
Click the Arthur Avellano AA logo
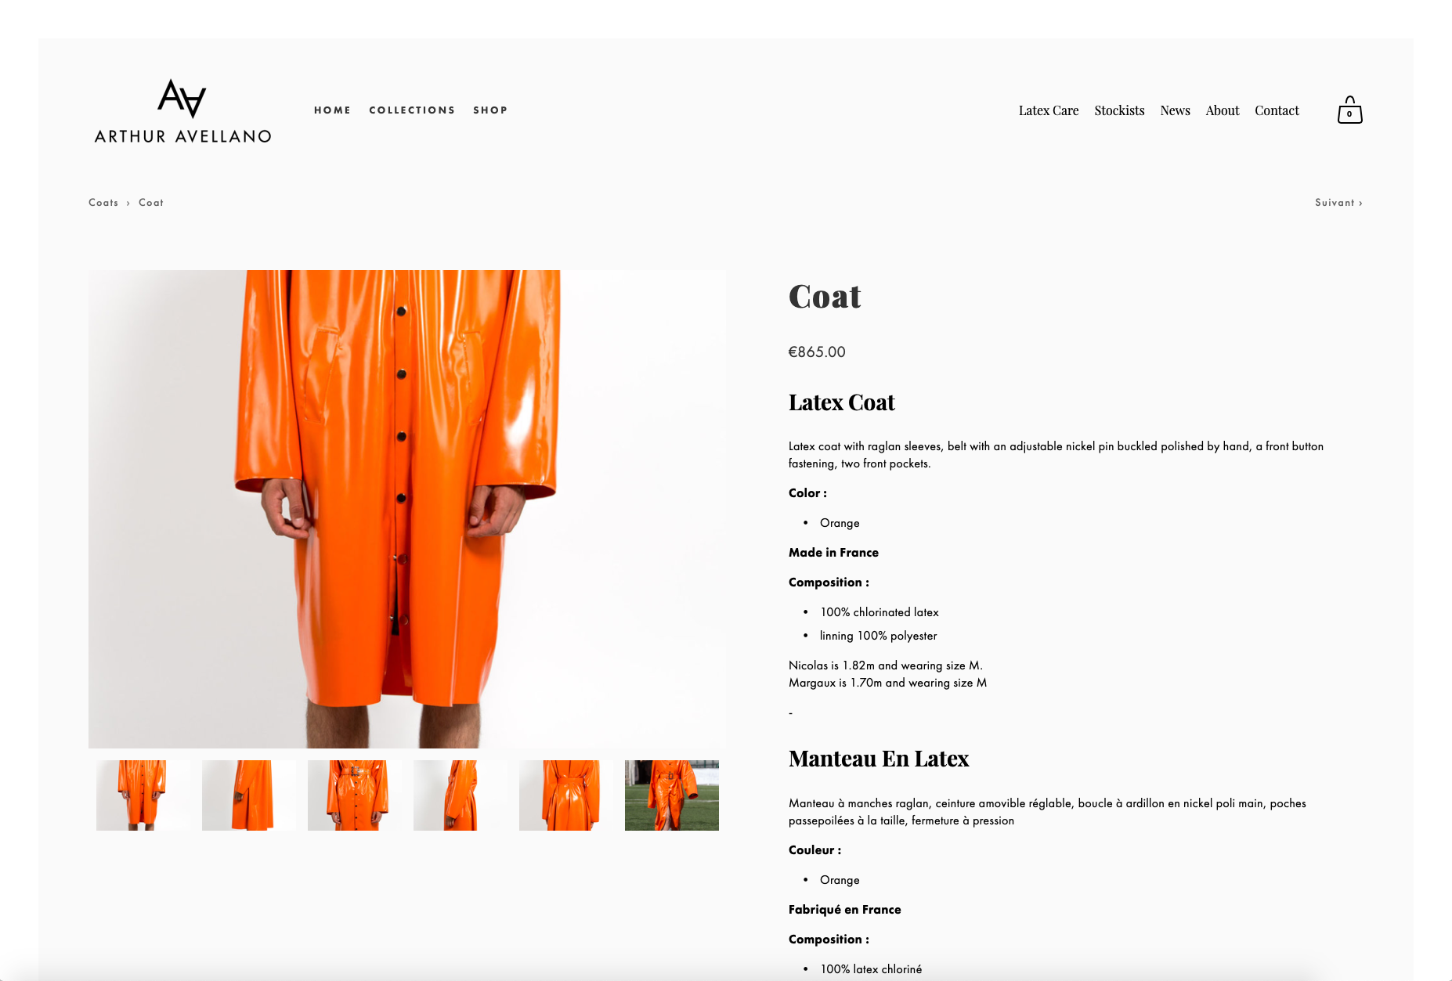point(182,111)
